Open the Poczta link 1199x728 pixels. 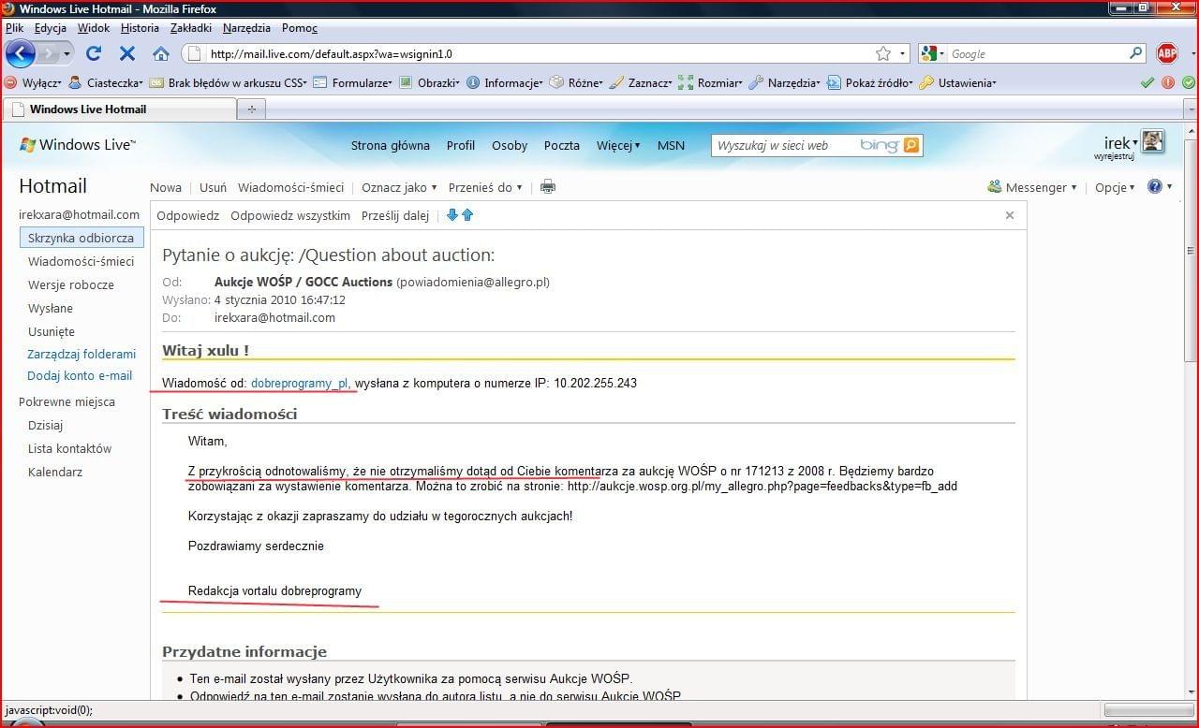coord(562,145)
